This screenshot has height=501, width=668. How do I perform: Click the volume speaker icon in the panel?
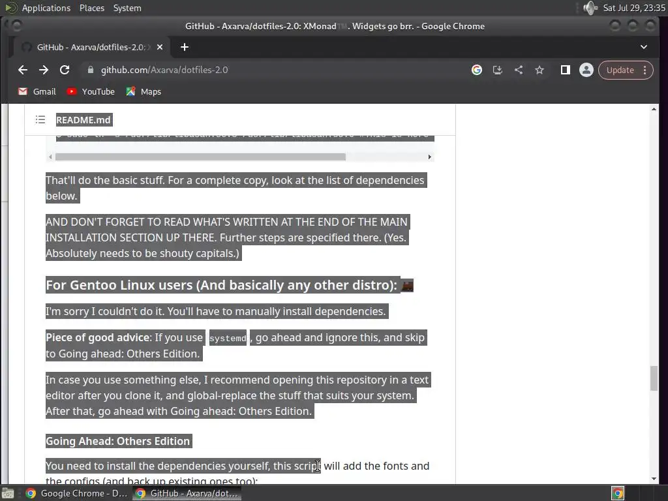(x=590, y=8)
